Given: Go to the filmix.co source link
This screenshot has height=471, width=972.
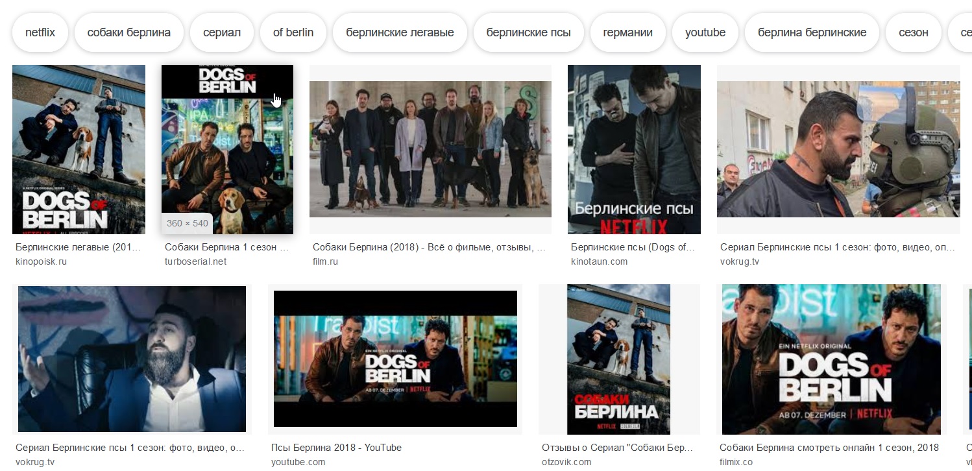Looking at the screenshot, I should [x=736, y=462].
